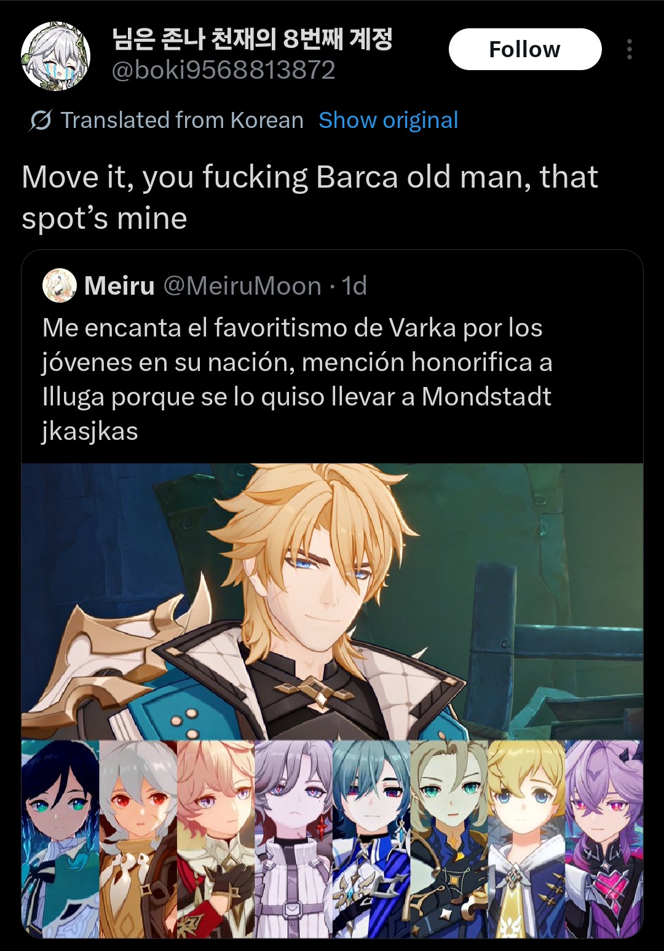Show the original Korean text
Viewport: 664px width, 951px height.
pyautogui.click(x=388, y=120)
